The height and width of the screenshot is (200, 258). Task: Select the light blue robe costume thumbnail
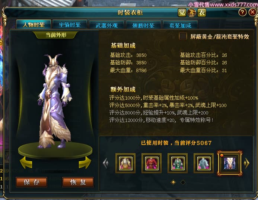pyautogui.click(x=204, y=163)
